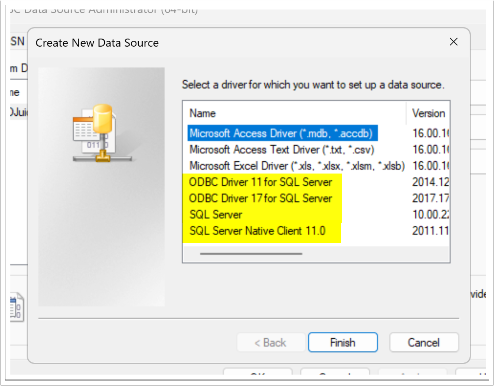This screenshot has width=494, height=386.
Task: Click the file icon in ODBC Administrator window
Action: [x=17, y=307]
